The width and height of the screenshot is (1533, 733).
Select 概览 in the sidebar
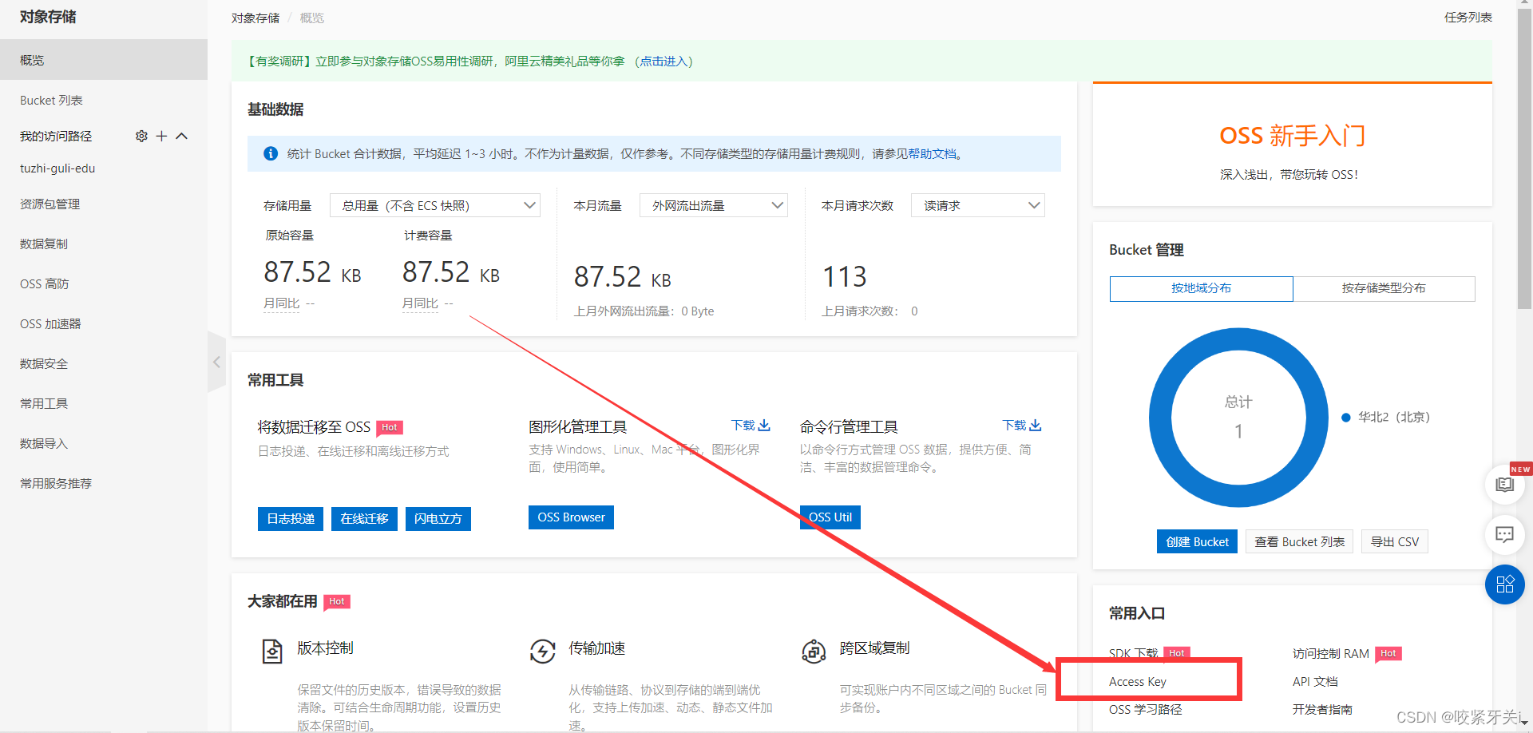(104, 60)
